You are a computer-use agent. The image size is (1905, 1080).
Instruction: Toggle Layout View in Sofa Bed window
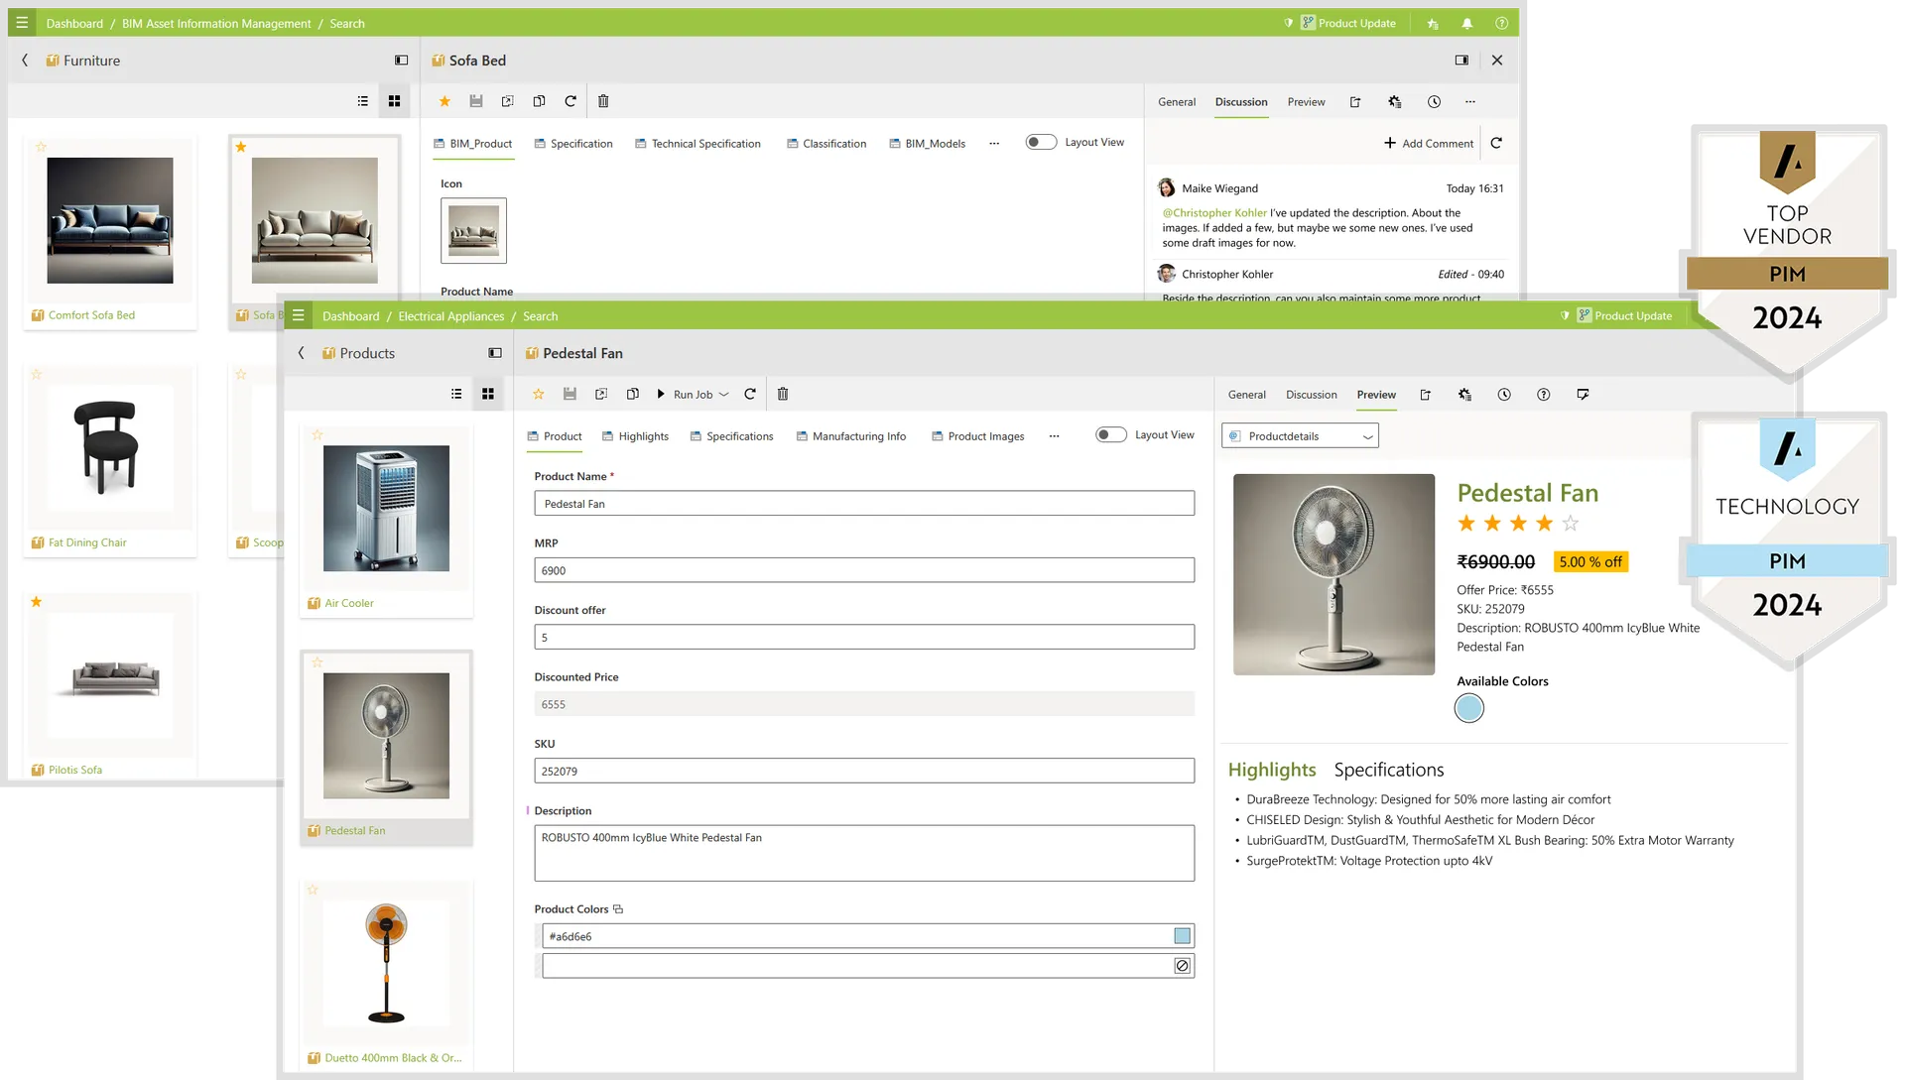(1041, 142)
